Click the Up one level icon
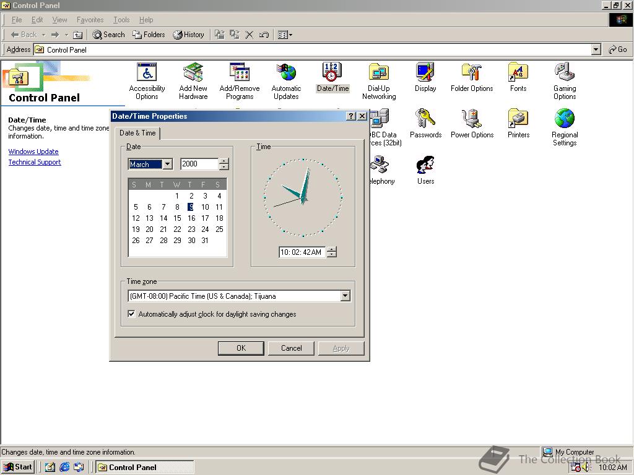This screenshot has width=634, height=475. pyautogui.click(x=77, y=35)
